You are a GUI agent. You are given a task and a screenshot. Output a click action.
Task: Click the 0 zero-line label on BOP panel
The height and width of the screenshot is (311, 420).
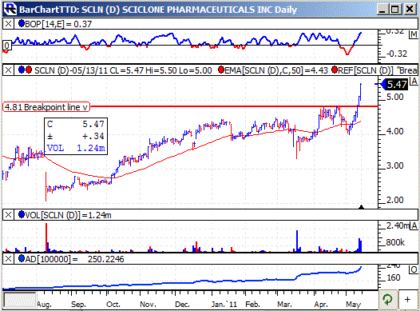pyautogui.click(x=7, y=46)
